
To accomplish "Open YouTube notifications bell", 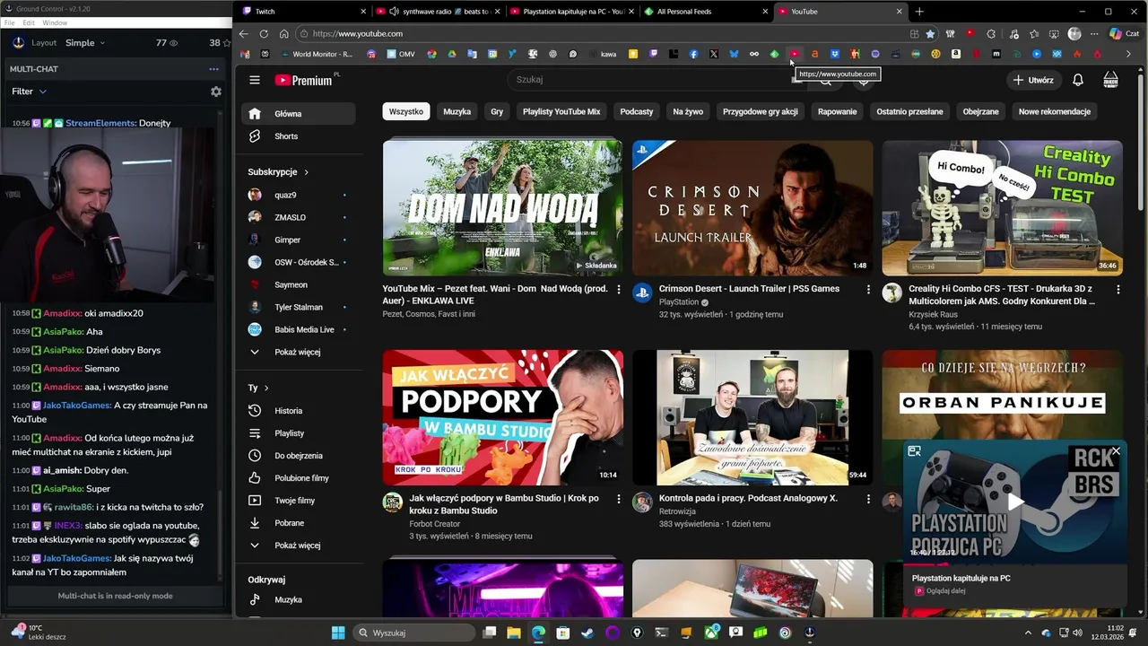I will pyautogui.click(x=1078, y=80).
